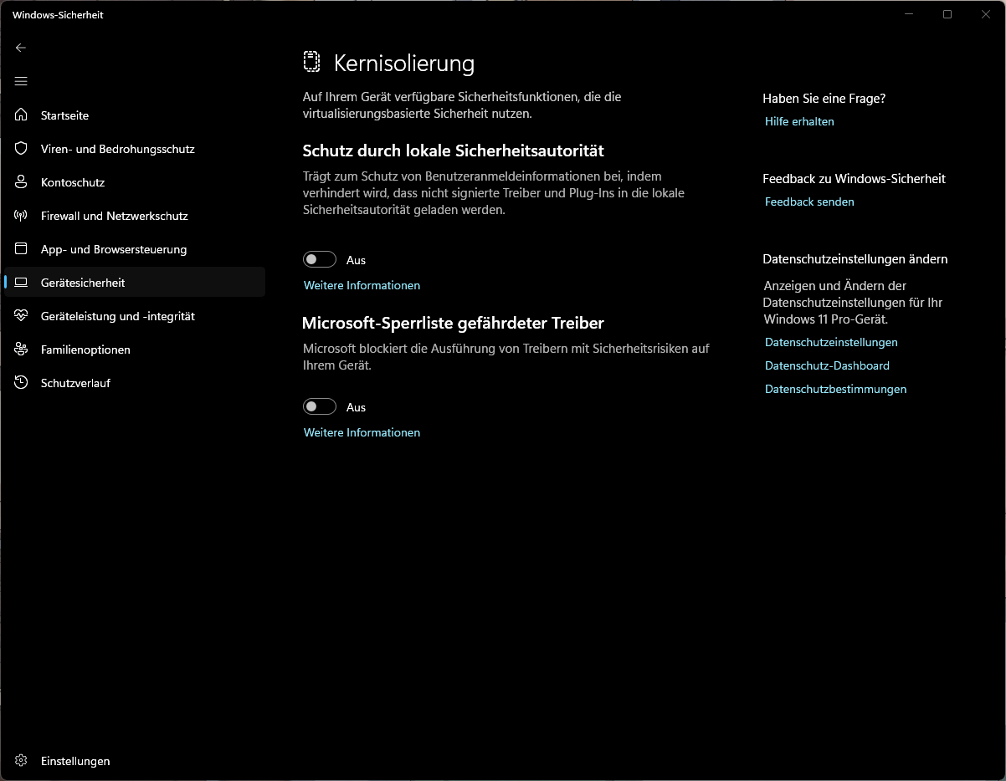Open Schutzverlauf in the sidebar

(135, 383)
